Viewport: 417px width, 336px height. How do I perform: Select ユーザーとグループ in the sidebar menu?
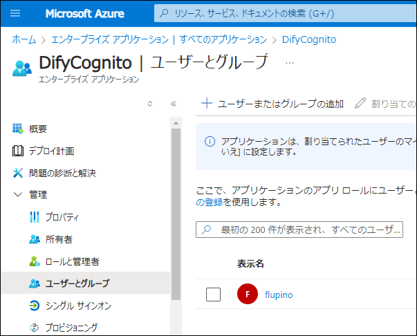[x=77, y=283]
